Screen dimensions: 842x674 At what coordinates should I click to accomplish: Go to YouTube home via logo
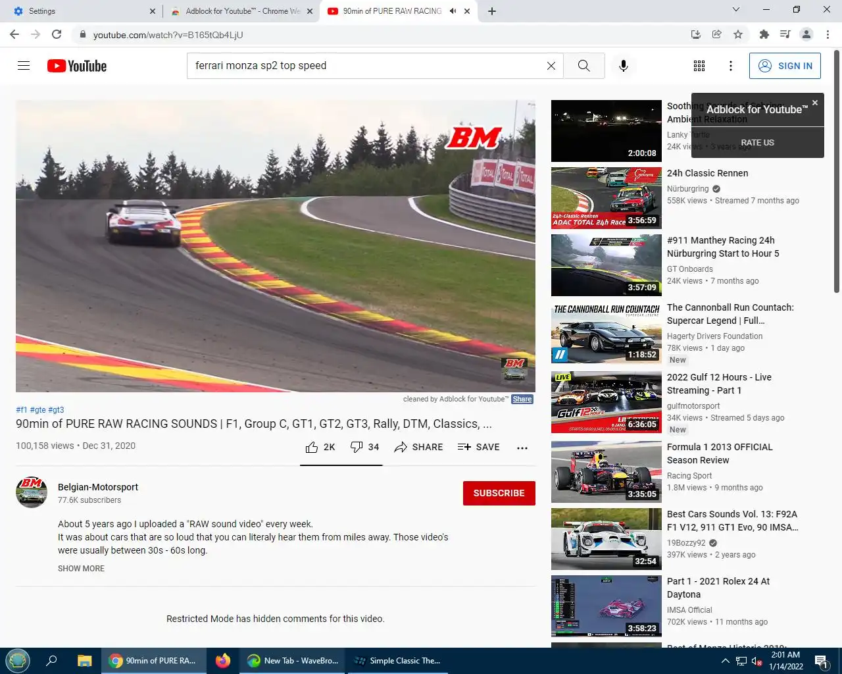[x=77, y=66]
